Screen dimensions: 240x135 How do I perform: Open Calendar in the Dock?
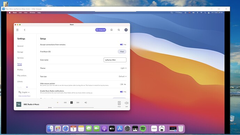[73, 129]
